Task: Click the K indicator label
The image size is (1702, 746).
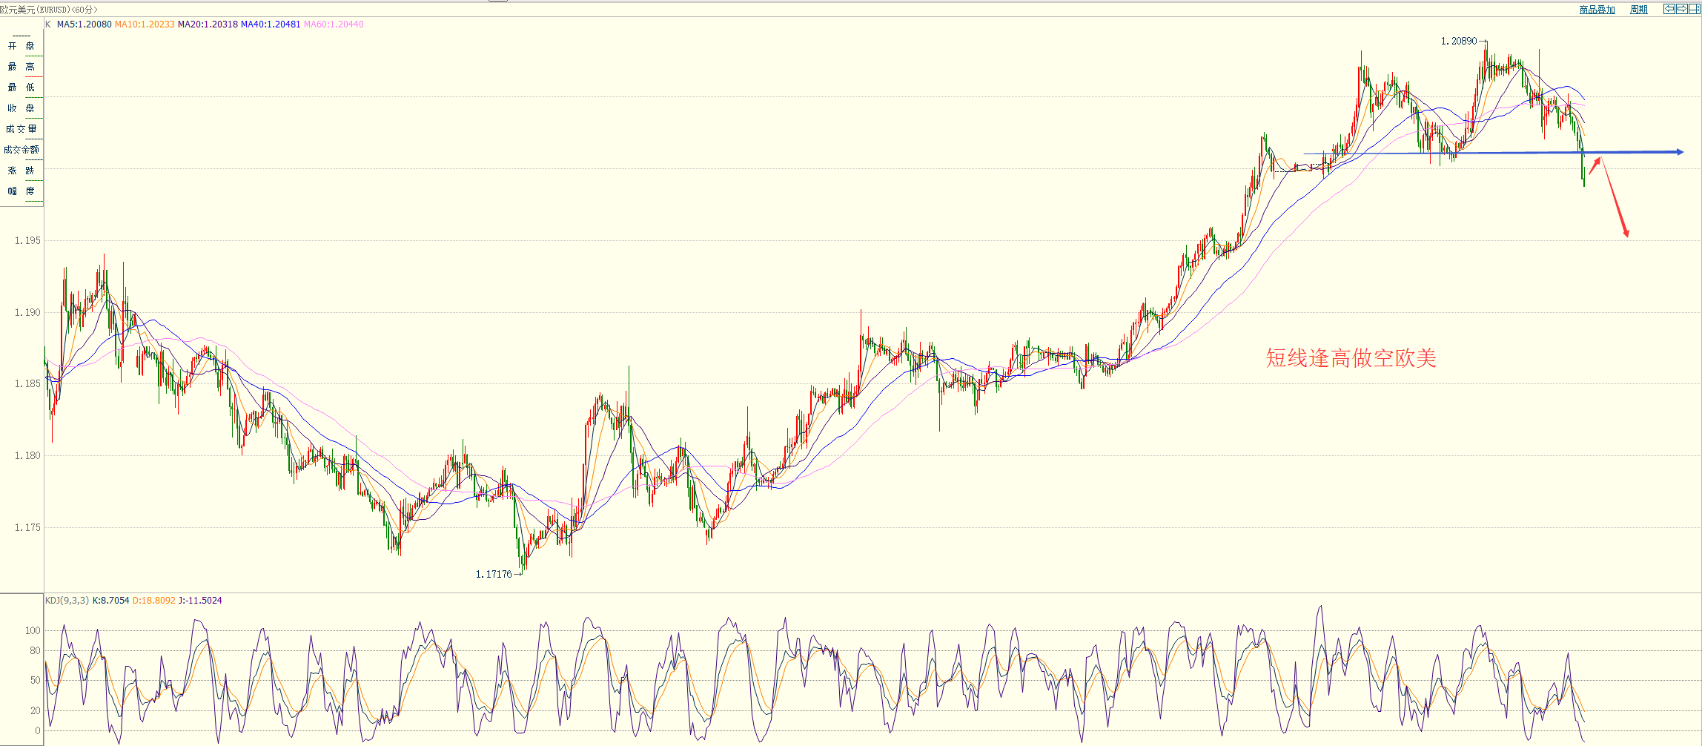Action: coord(48,24)
